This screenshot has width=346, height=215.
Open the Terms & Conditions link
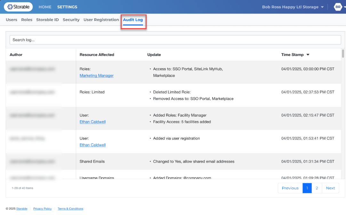click(x=70, y=209)
